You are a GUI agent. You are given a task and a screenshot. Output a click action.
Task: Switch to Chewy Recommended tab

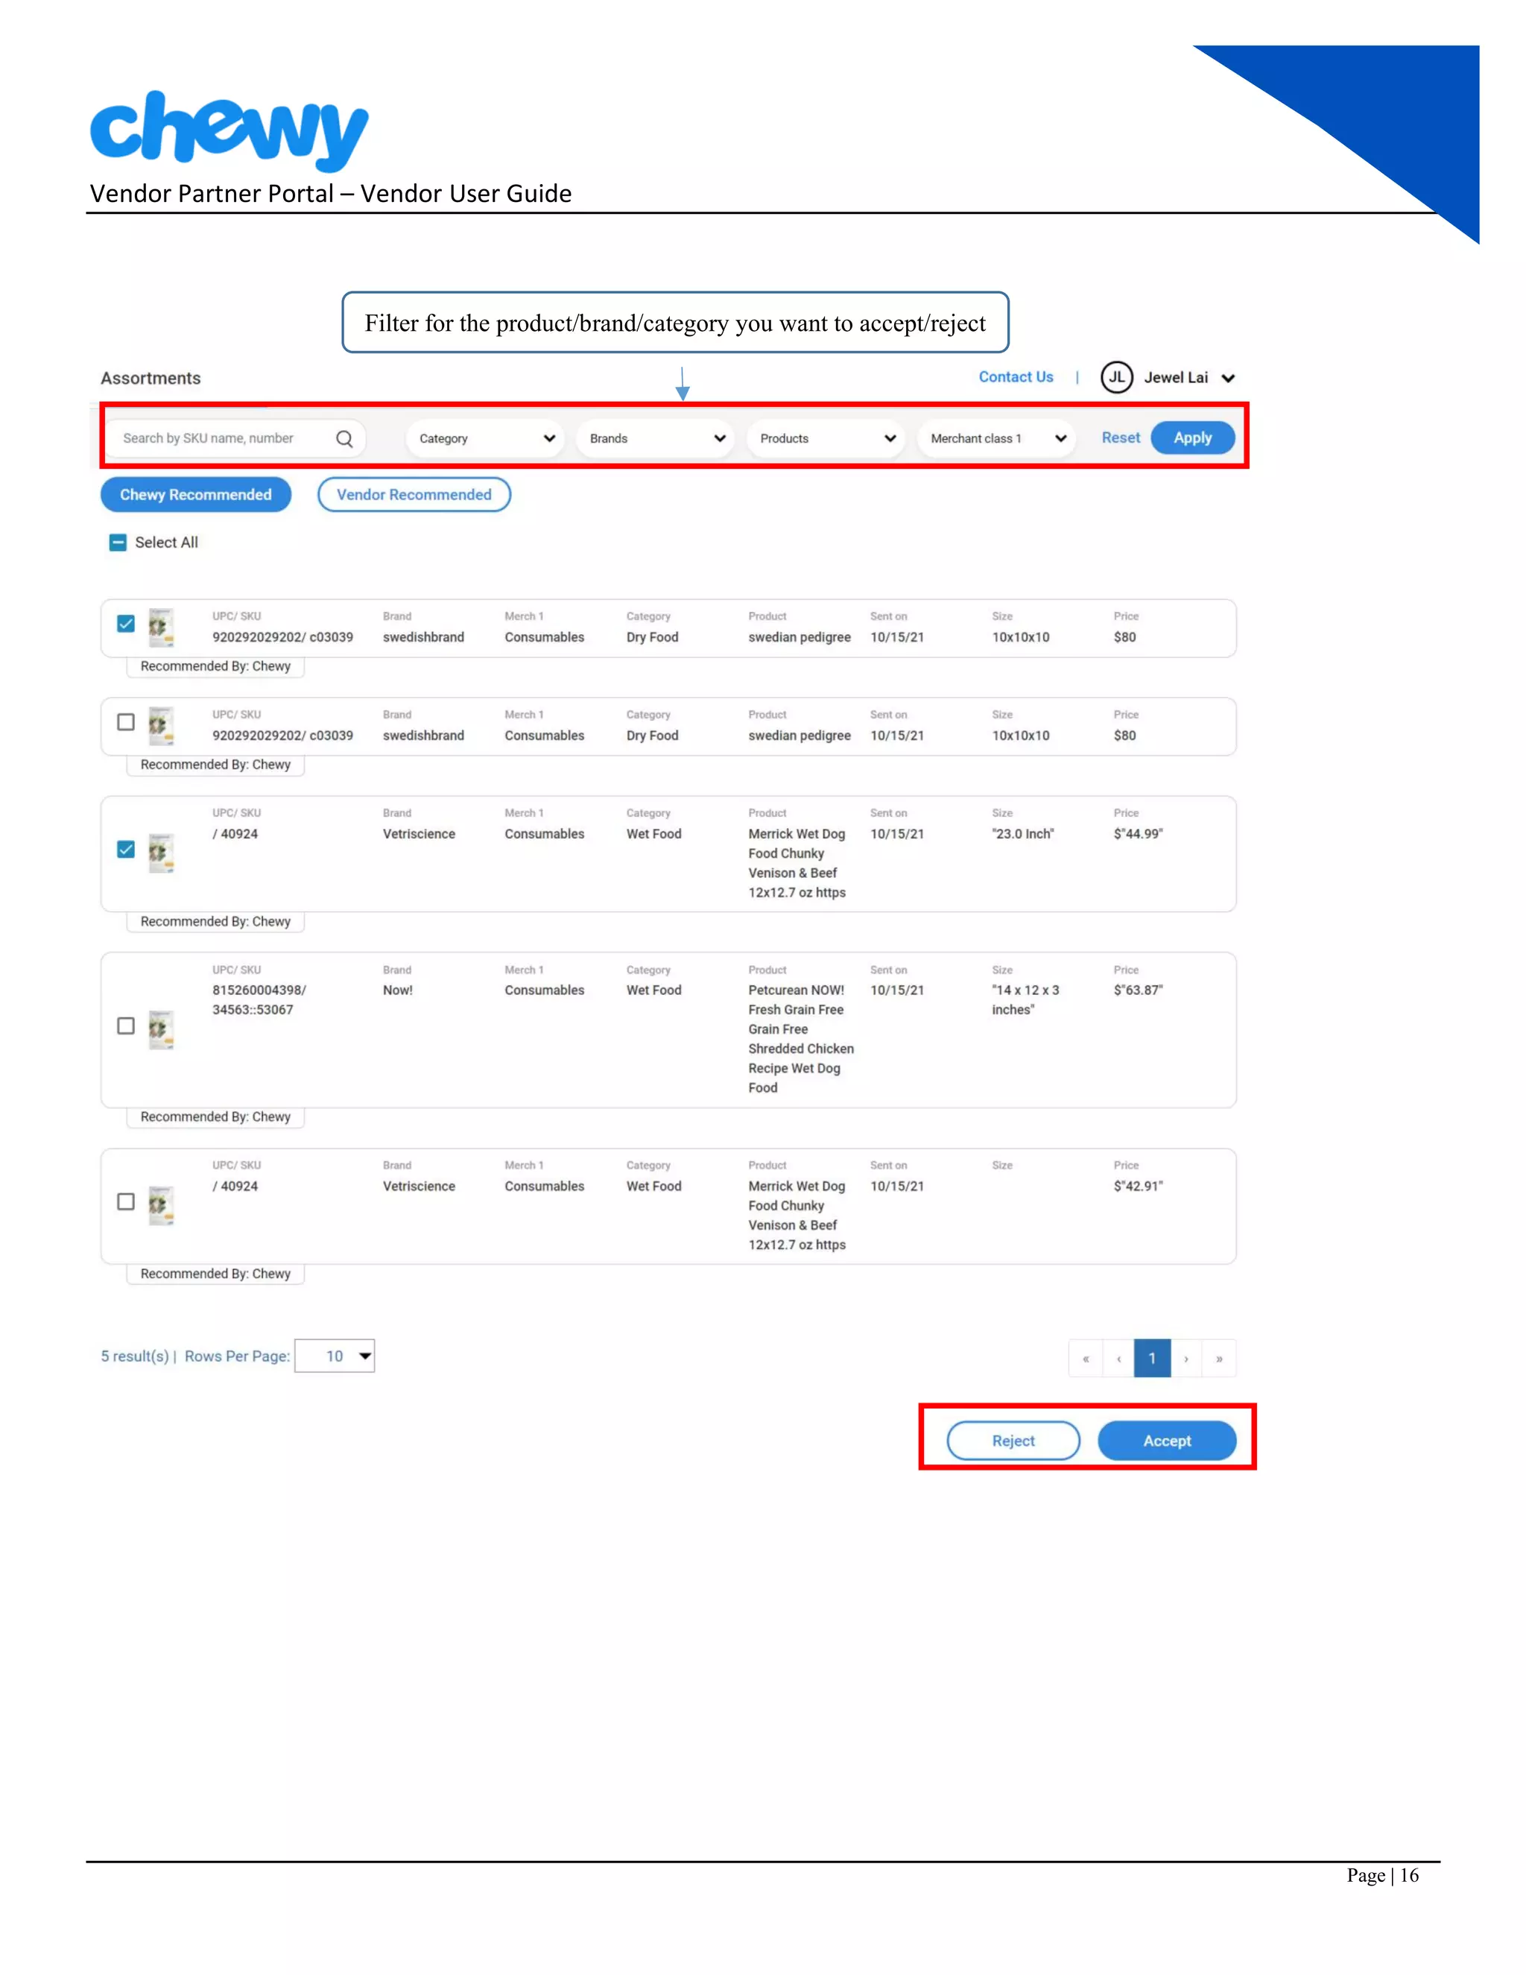pyautogui.click(x=195, y=495)
